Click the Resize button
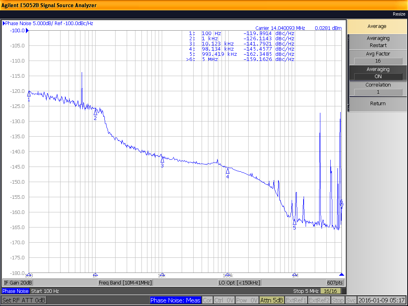 399,14
